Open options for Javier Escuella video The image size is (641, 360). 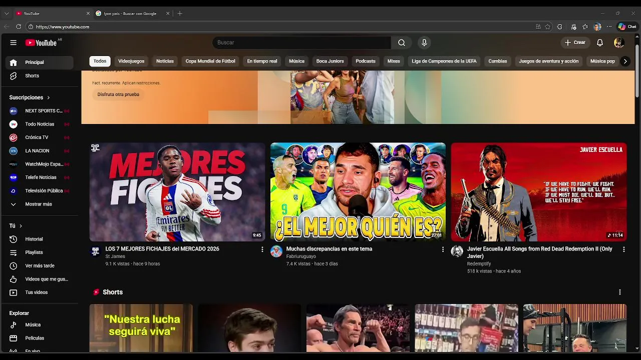[x=624, y=249]
